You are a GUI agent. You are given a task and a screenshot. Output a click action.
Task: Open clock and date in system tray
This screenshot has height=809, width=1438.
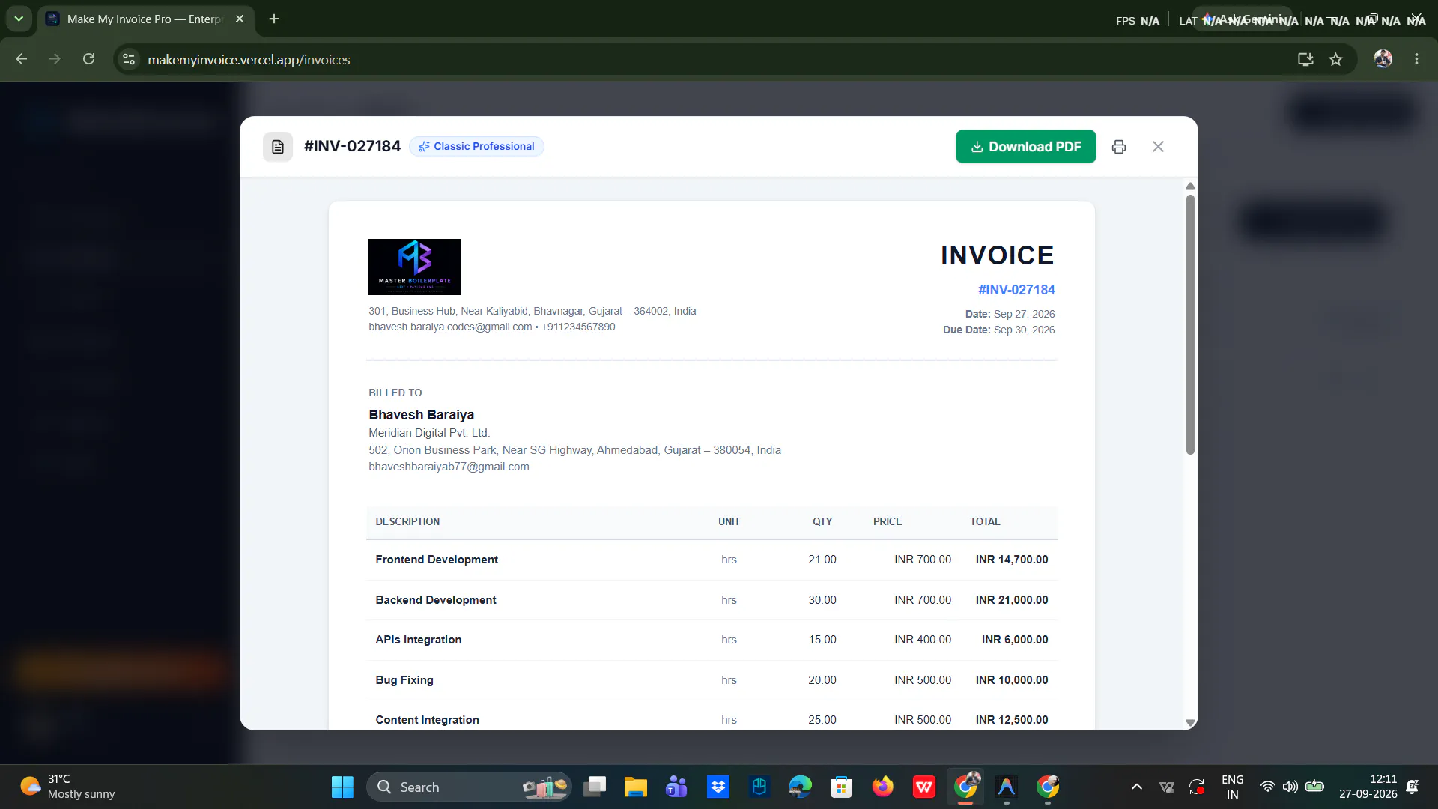pos(1368,787)
